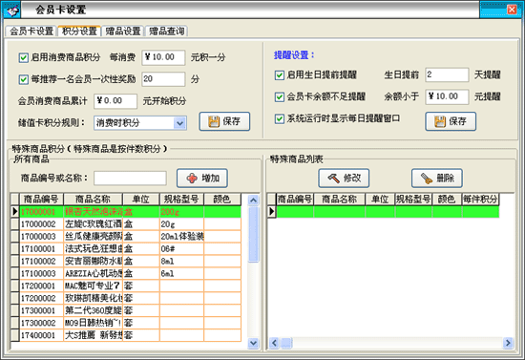Click the brush icon on 删除 button
Image resolution: width=525 pixels, height=360 pixels.
427,179
